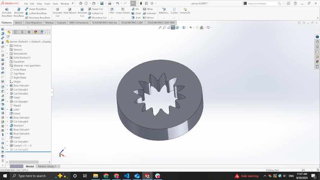Switch to the Sketch tab

coord(18,22)
